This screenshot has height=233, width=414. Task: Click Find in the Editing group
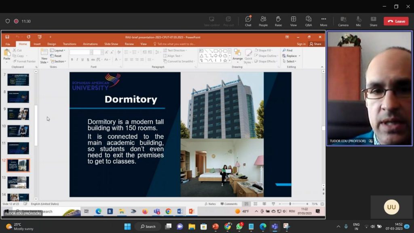pyautogui.click(x=287, y=50)
